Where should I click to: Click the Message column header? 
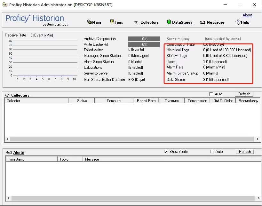coord(172,159)
